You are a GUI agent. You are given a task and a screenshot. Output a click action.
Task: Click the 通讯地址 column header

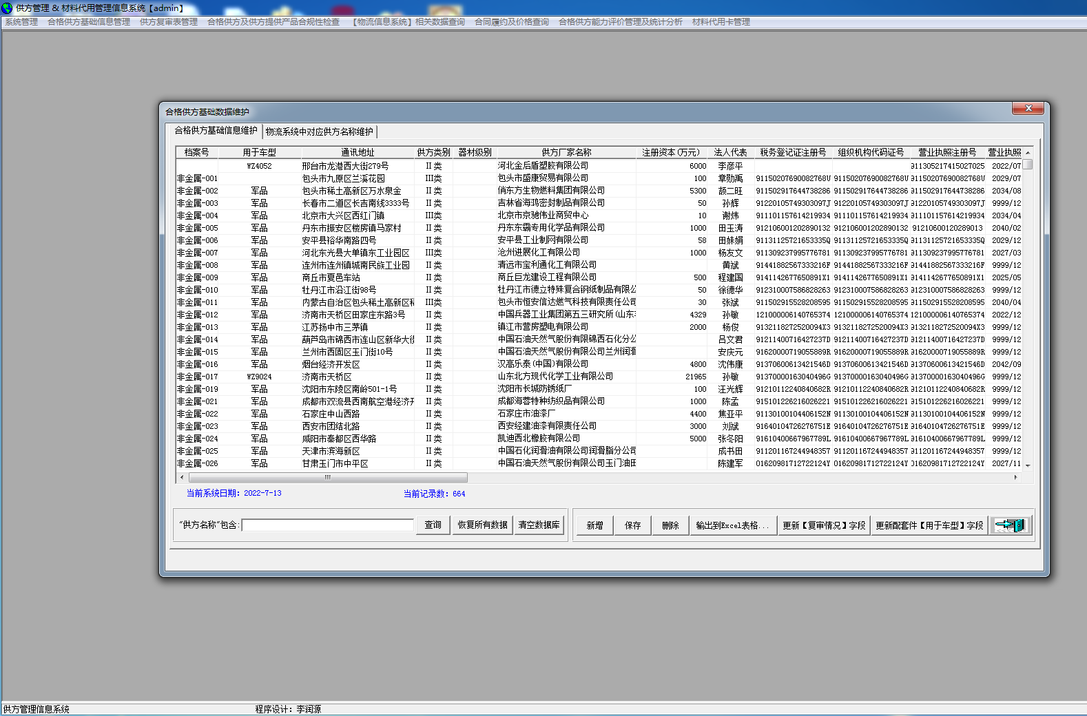click(x=358, y=152)
